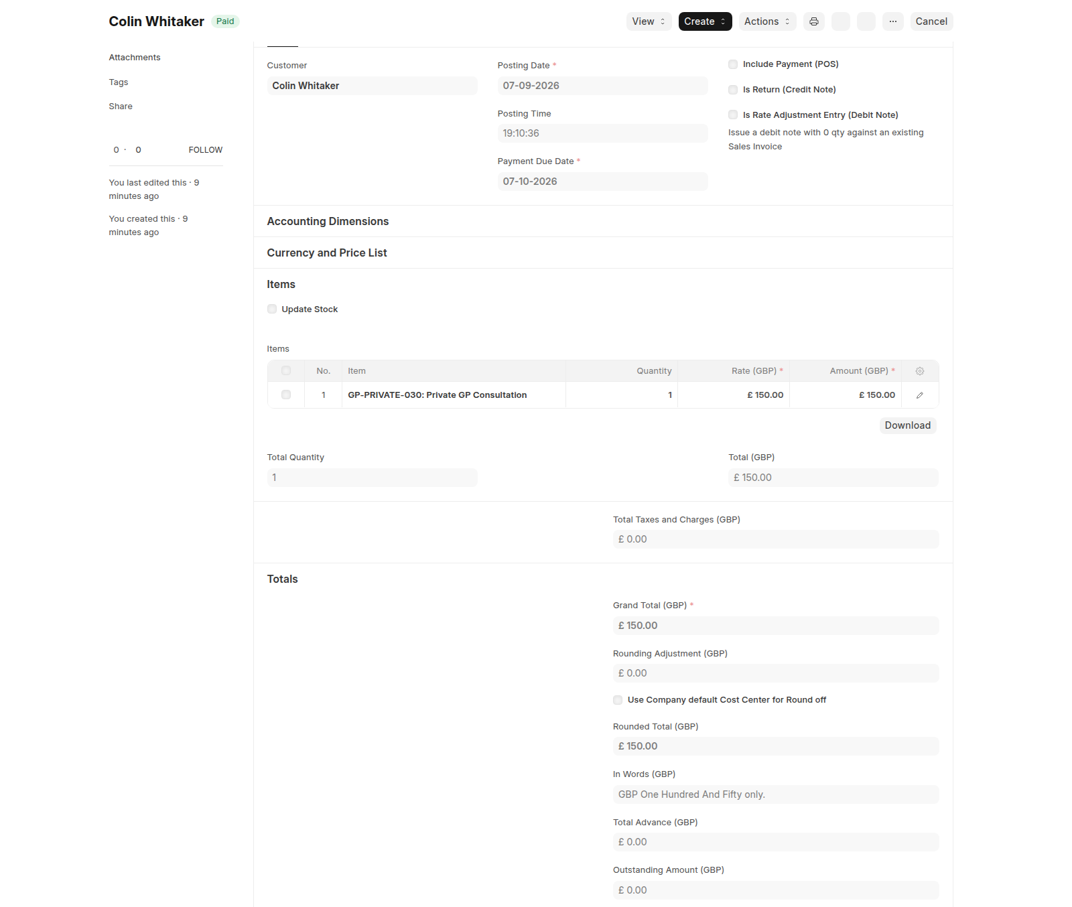Click the Cancel button
The image size is (1072, 907).
931,21
